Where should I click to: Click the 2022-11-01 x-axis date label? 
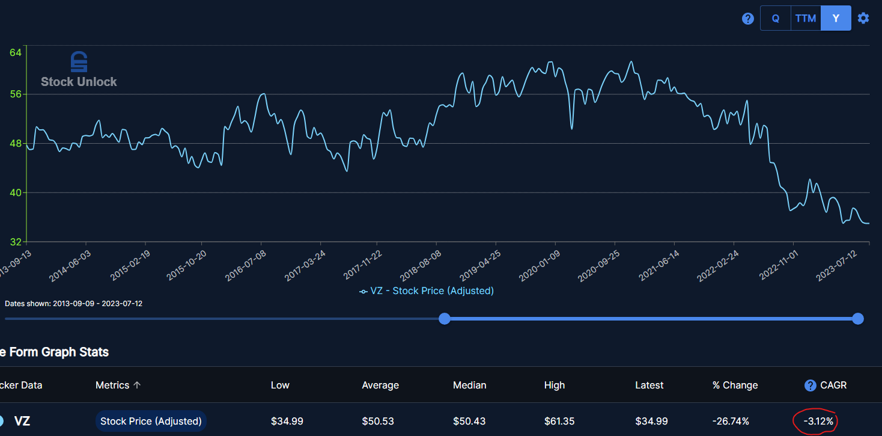[x=778, y=265]
